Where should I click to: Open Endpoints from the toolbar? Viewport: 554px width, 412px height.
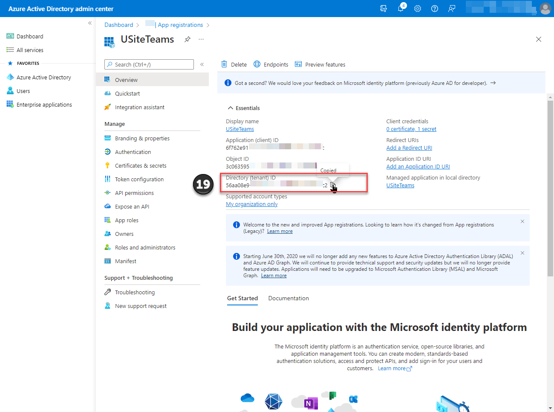(271, 64)
